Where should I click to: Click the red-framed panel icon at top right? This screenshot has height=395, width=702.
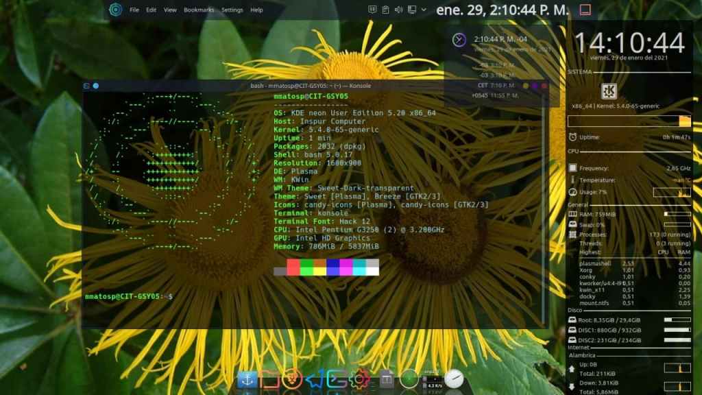coord(585,10)
